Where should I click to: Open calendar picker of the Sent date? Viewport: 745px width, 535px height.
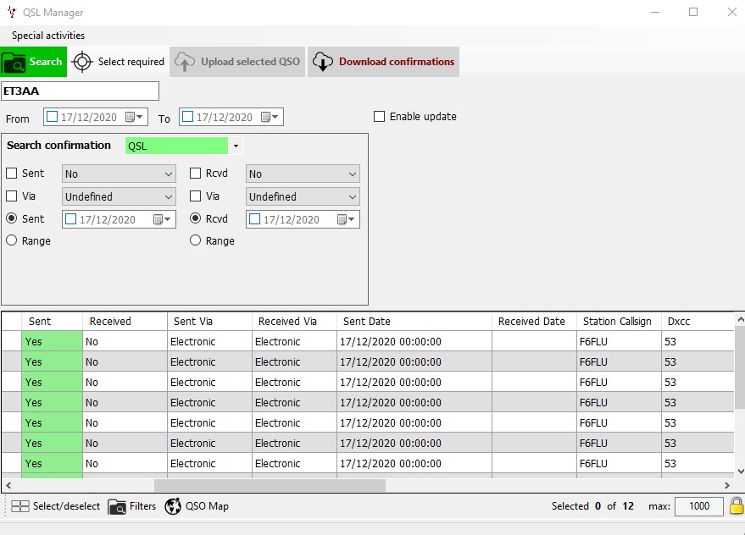(162, 219)
